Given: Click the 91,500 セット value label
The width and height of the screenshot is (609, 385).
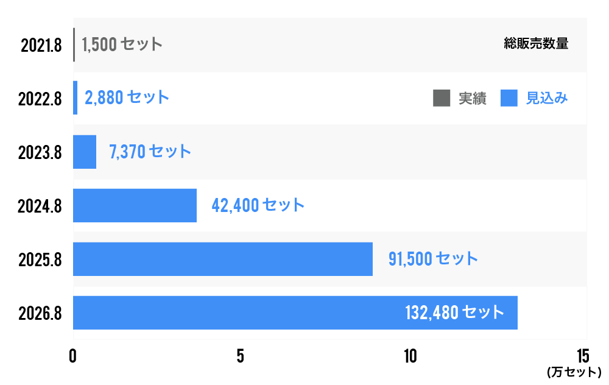Looking at the screenshot, I should tap(433, 259).
